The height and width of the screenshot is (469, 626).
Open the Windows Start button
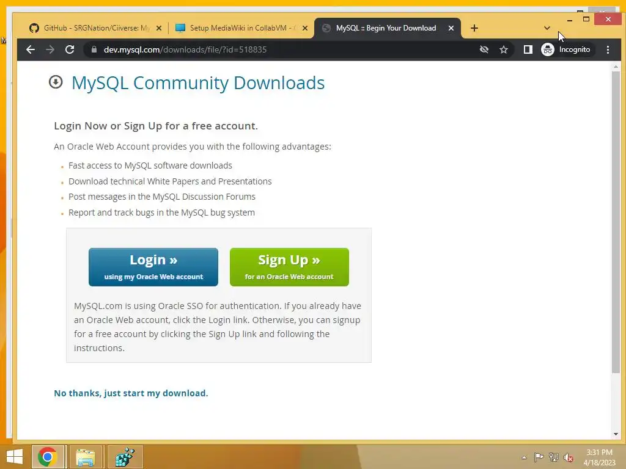click(x=15, y=457)
